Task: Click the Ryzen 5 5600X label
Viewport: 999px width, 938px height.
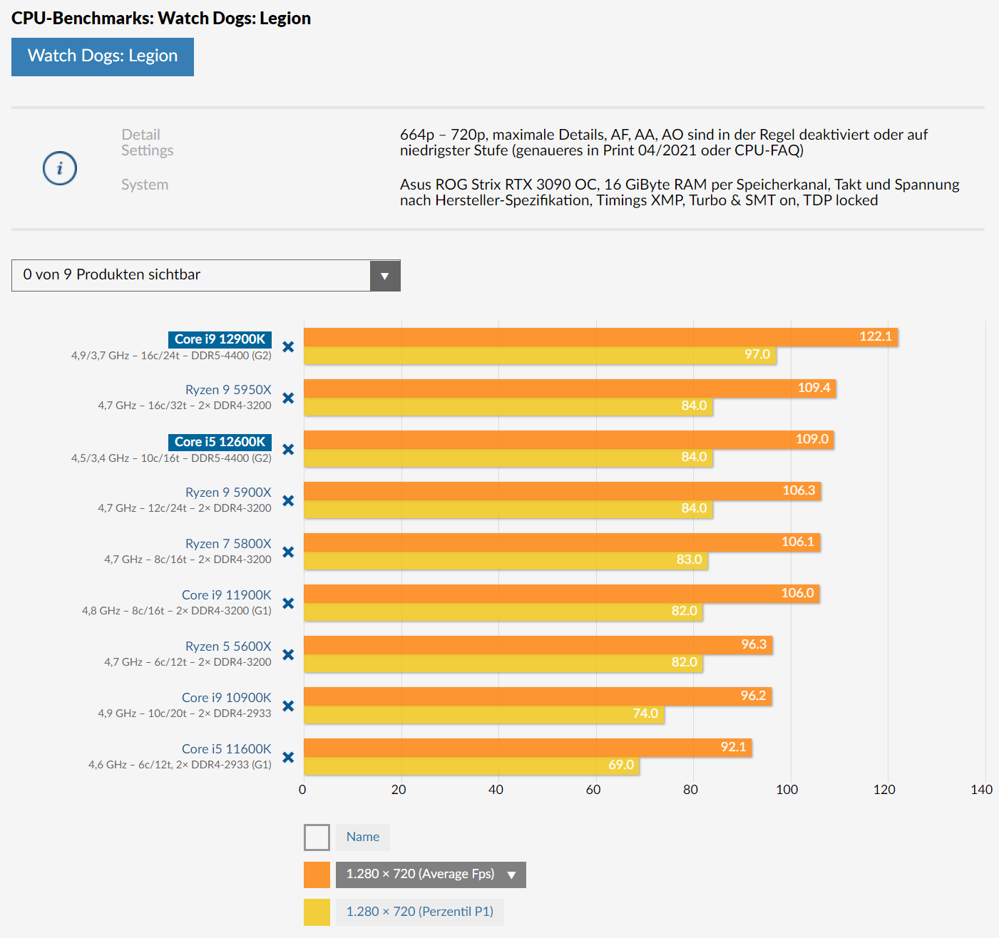Action: (x=228, y=646)
